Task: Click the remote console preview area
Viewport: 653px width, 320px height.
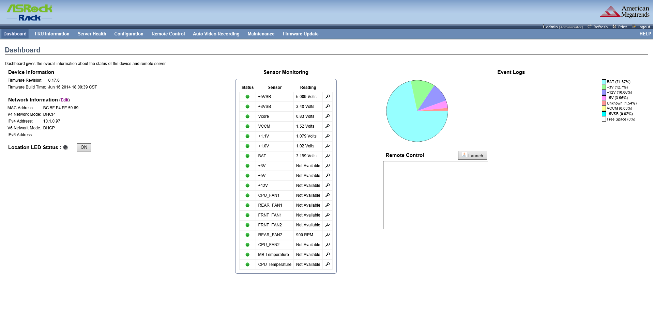Action: tap(435, 195)
